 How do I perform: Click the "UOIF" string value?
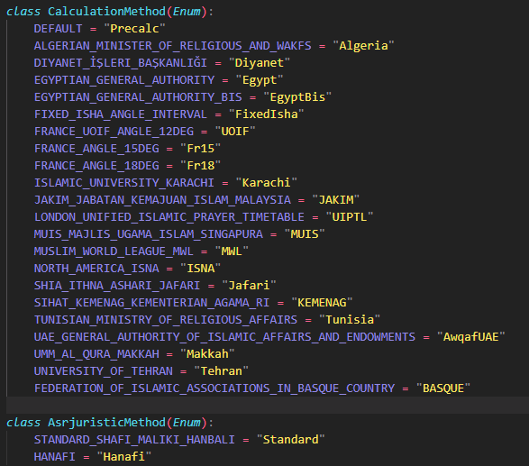tap(235, 132)
